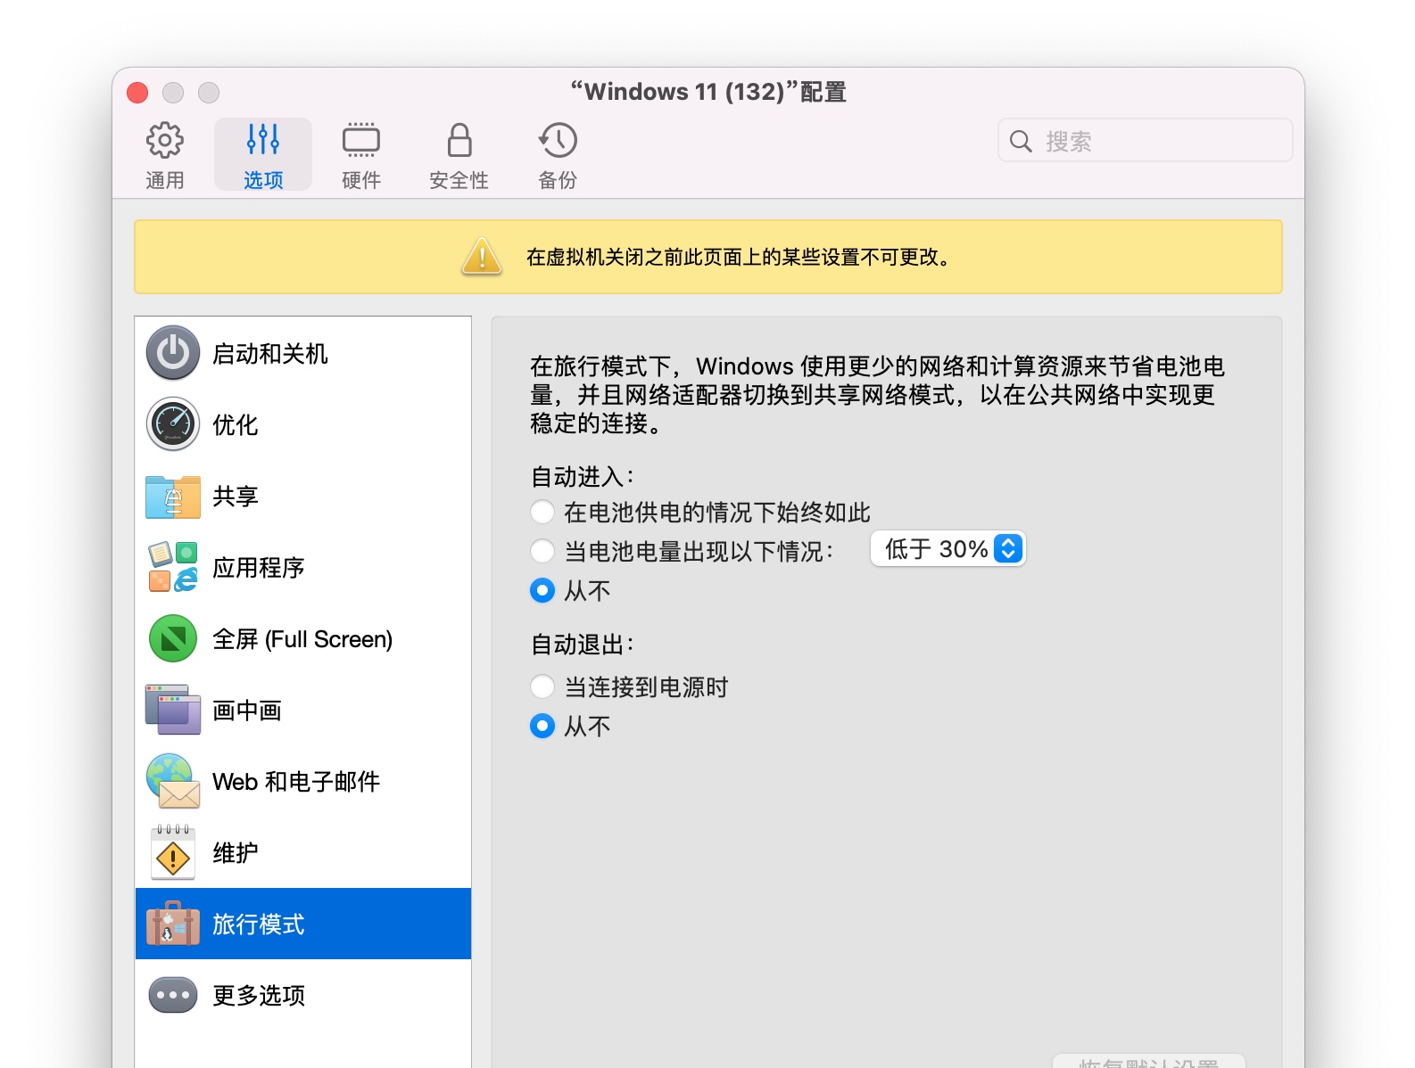The width and height of the screenshot is (1415, 1068).
Task: Click the warning text 在虚拟机关闭之前此页面上的某些设置不可更改
Action: click(740, 257)
